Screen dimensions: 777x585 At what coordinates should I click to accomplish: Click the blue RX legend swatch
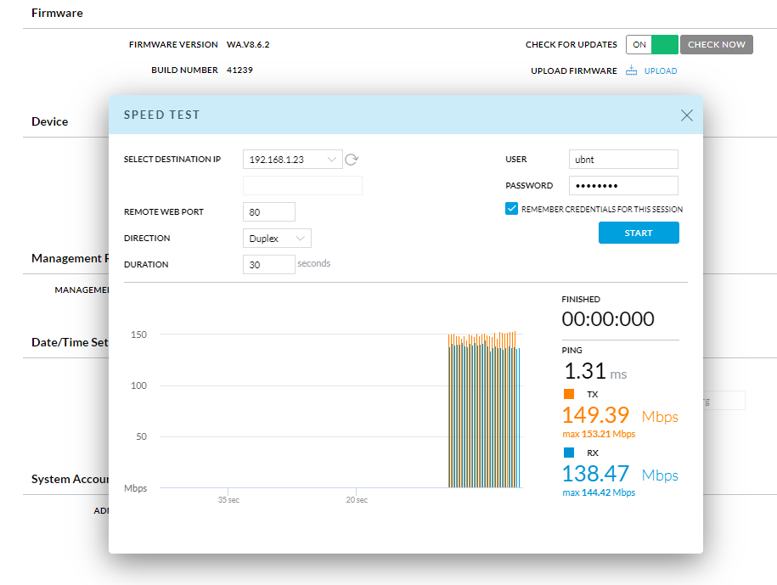[569, 453]
